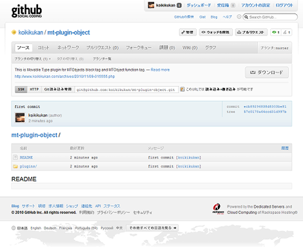Open the Blog link in header
Viewport: 303px width, 247px height.
click(214, 17)
